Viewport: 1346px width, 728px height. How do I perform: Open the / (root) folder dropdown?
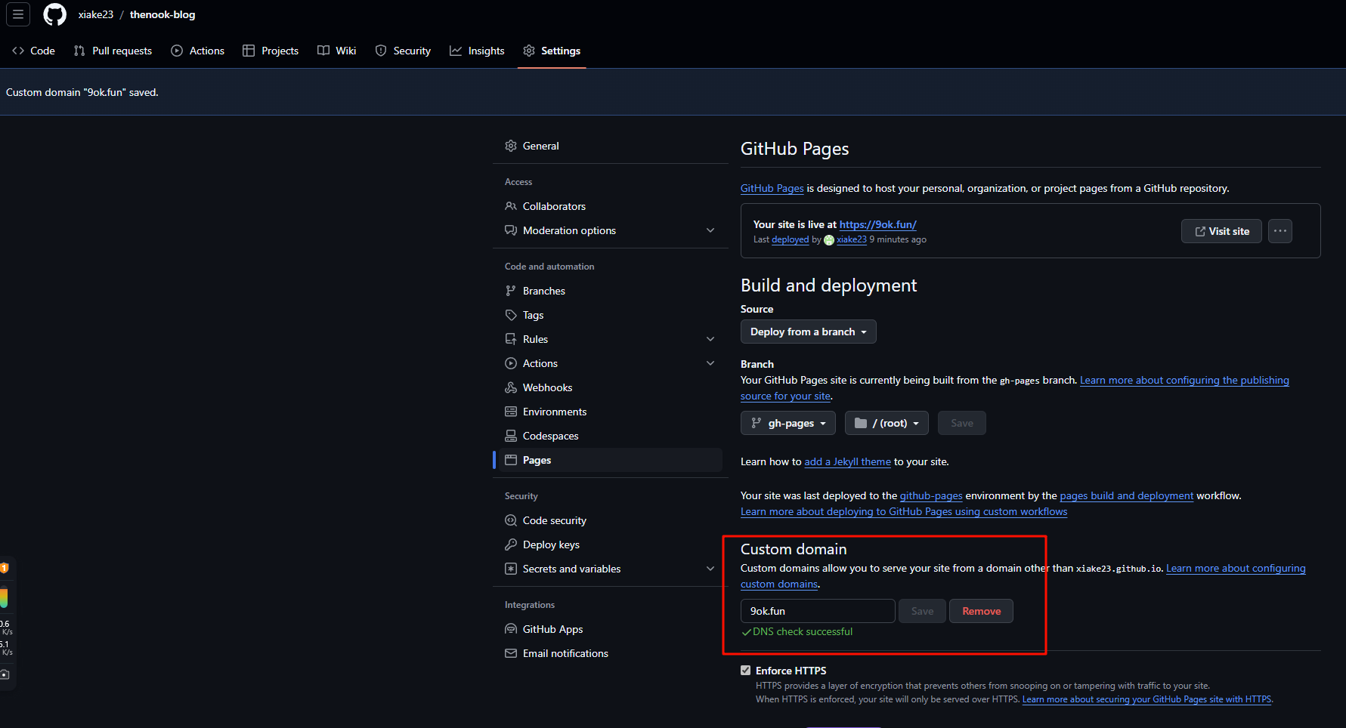pyautogui.click(x=887, y=423)
